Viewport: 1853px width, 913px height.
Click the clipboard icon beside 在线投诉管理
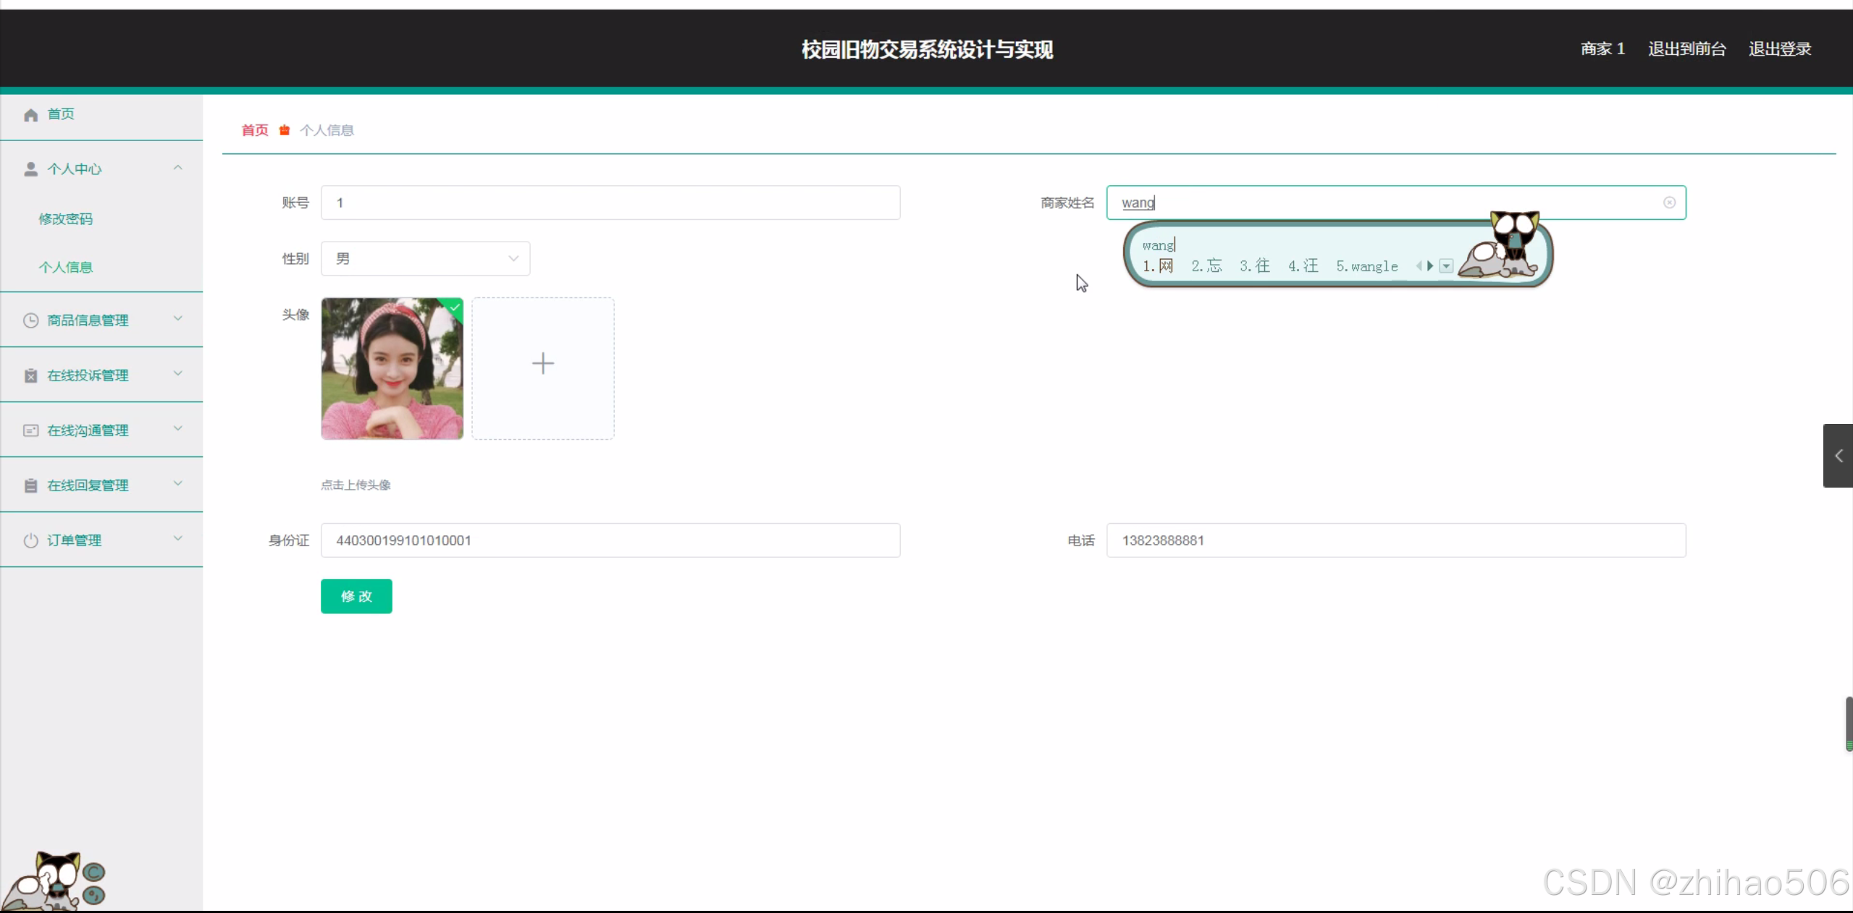(x=30, y=375)
